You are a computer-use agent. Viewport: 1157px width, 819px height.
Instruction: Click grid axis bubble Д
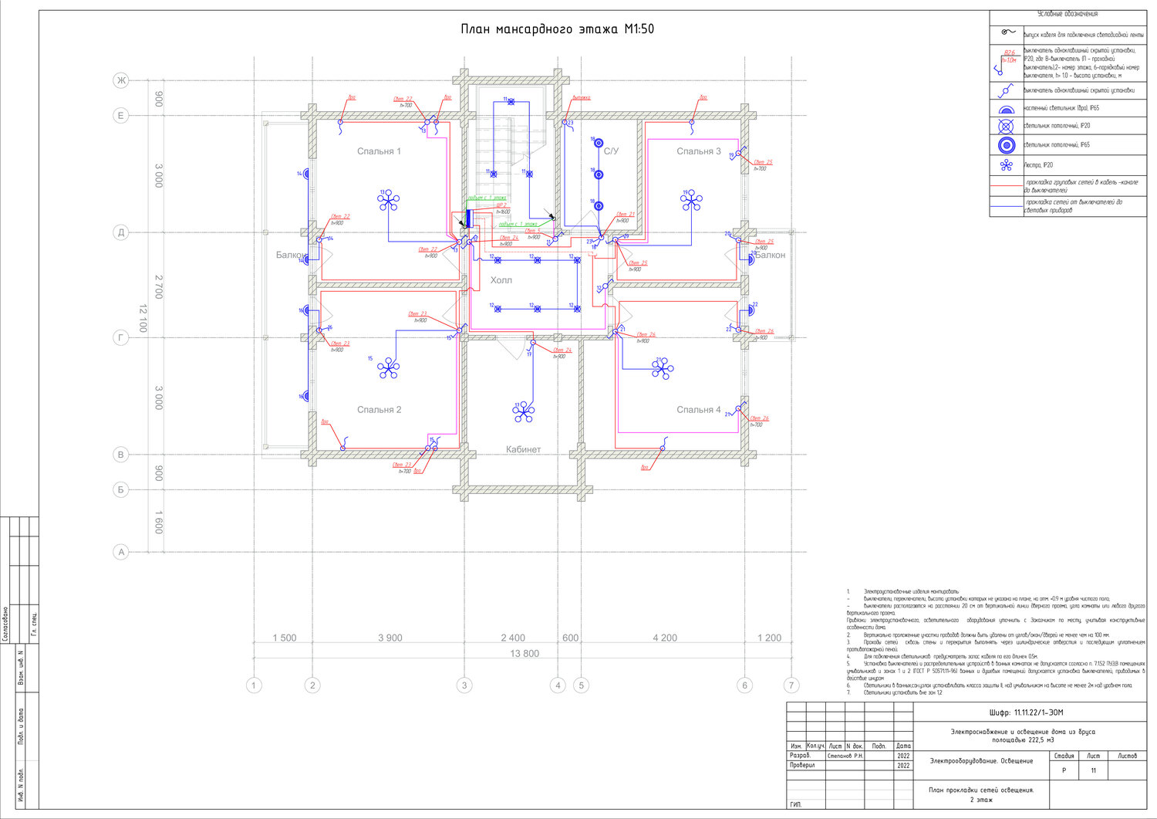(x=120, y=232)
